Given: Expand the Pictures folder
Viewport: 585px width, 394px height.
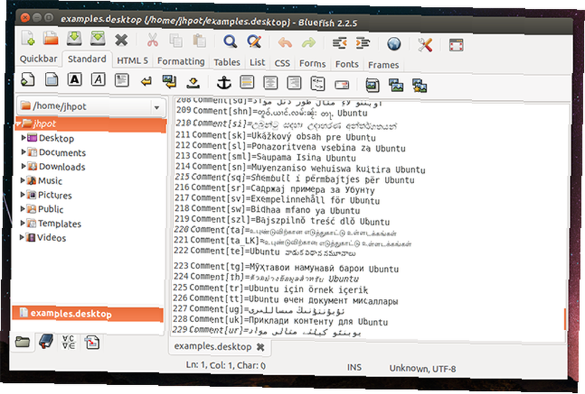Looking at the screenshot, I should click(x=23, y=194).
